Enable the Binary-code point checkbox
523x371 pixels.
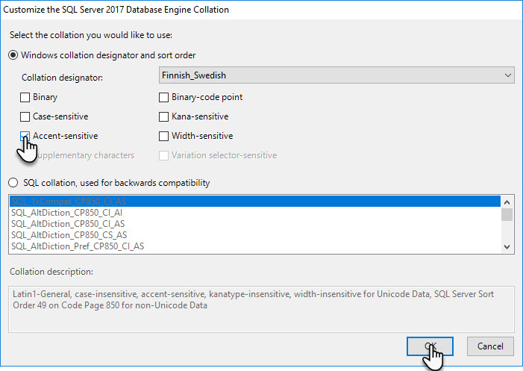tap(163, 97)
